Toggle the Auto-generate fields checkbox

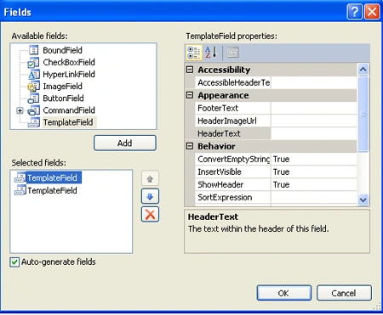pos(14,262)
